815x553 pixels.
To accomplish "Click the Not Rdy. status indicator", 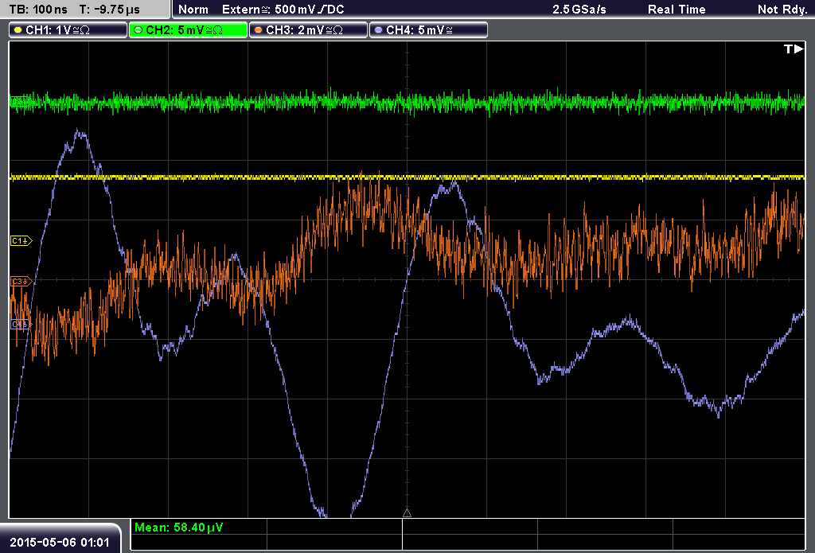I will click(782, 10).
